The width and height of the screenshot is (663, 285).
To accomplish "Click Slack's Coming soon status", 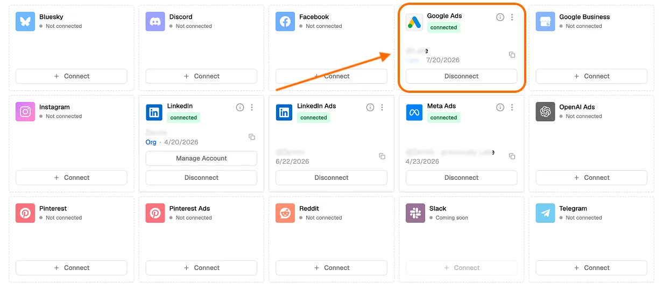I will point(452,218).
